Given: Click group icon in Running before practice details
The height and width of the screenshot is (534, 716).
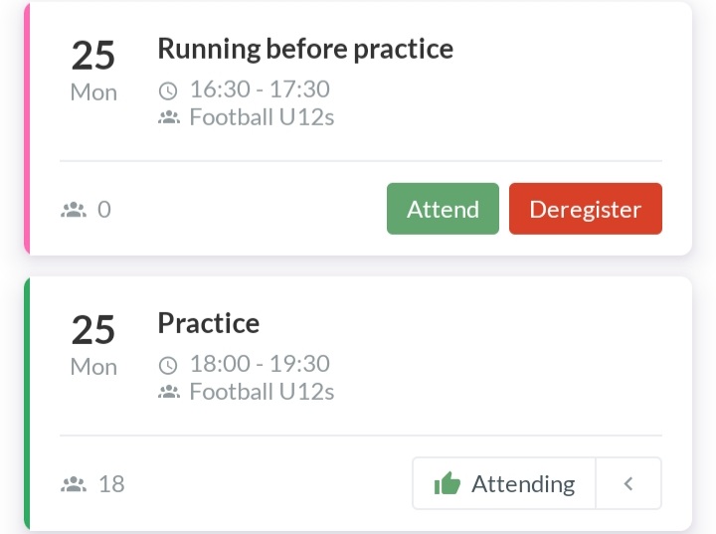Looking at the screenshot, I should (x=169, y=117).
